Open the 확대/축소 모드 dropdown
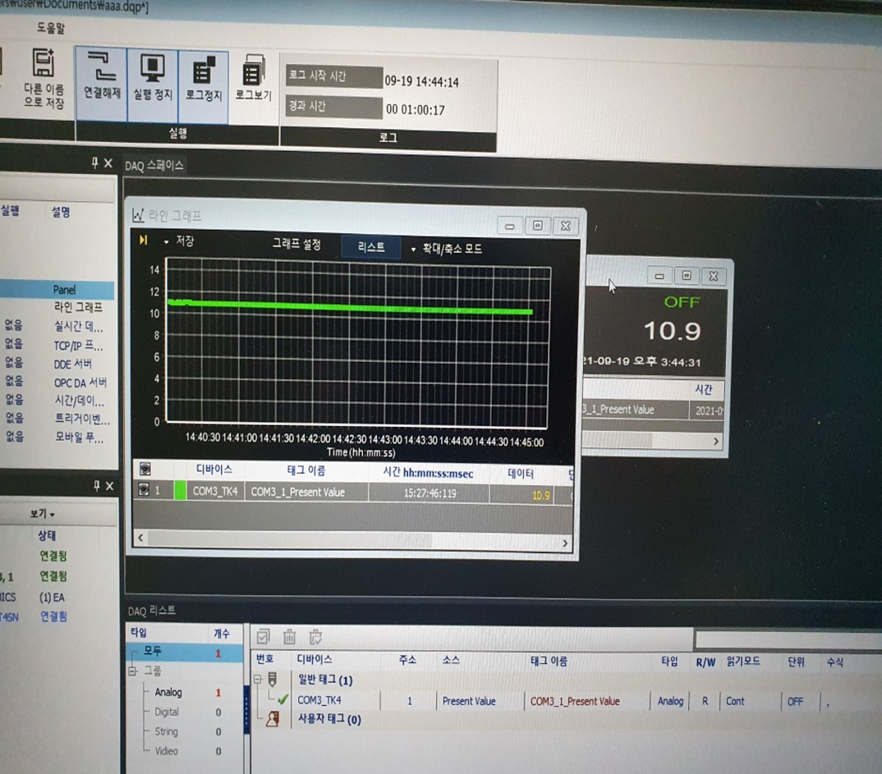882x774 pixels. tap(413, 249)
